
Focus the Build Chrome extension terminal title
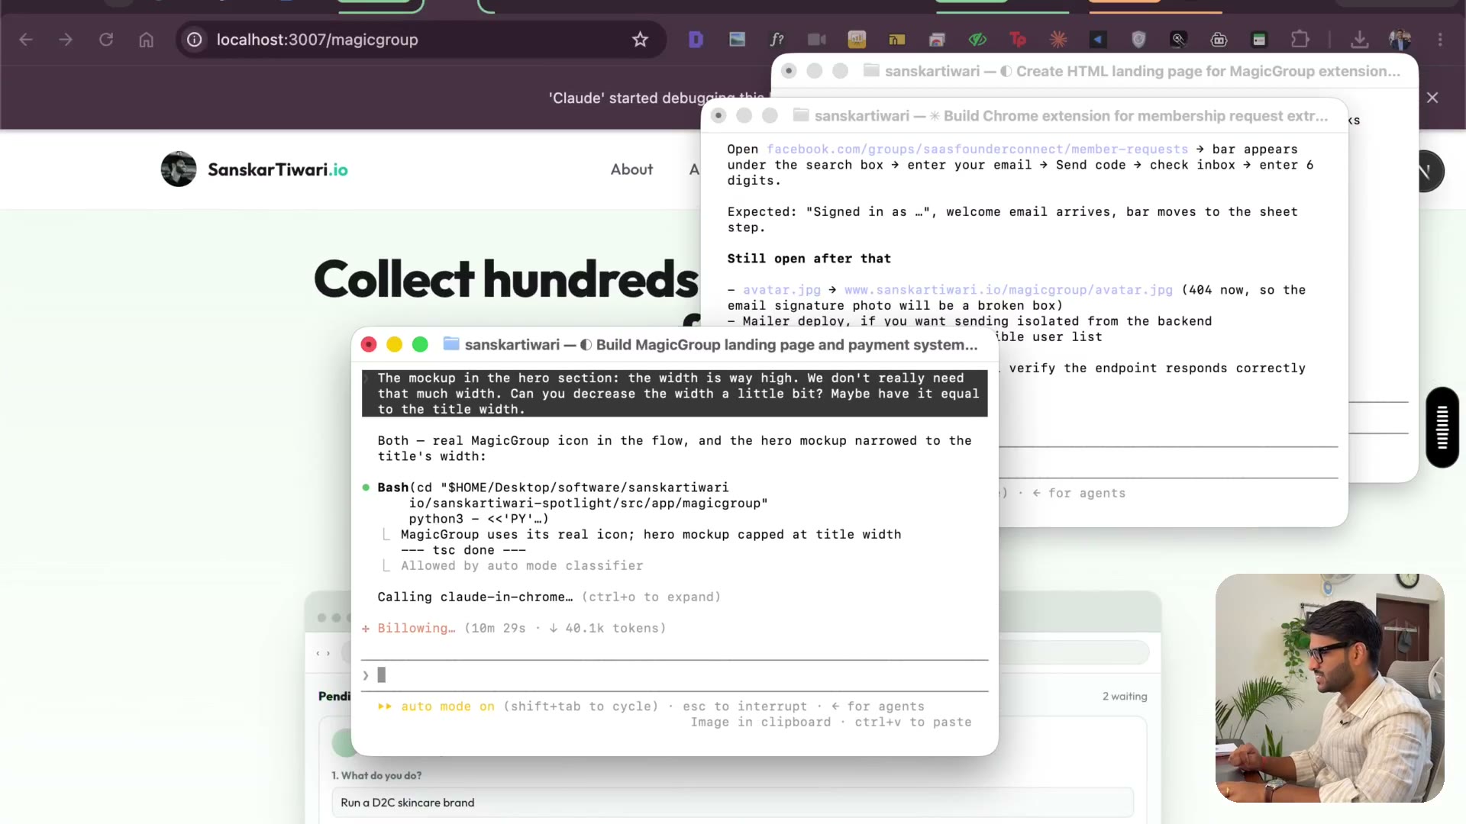pyautogui.click(x=1071, y=116)
